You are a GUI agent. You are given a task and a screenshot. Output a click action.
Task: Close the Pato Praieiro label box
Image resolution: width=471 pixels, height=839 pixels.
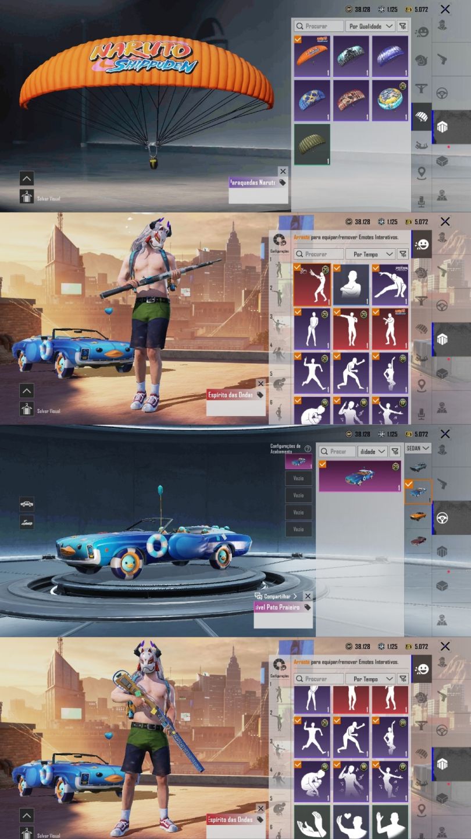click(308, 596)
